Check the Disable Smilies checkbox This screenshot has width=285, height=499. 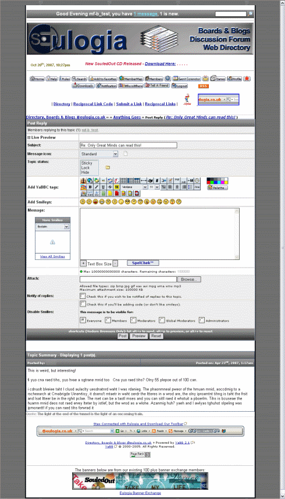tap(83, 304)
